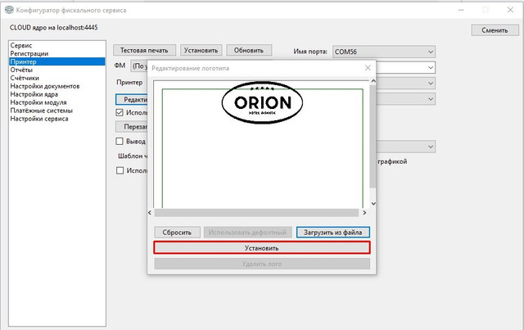Select Платёжные системы item
The height and width of the screenshot is (330, 524).
(x=42, y=111)
